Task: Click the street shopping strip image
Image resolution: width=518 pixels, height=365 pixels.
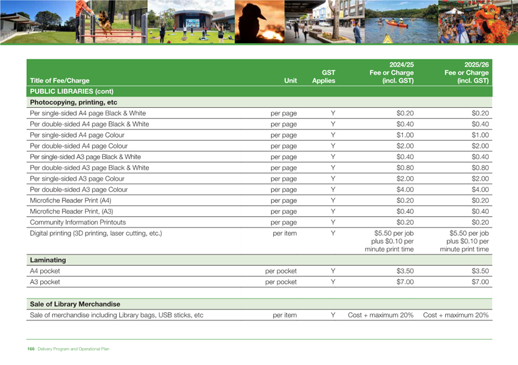Action: (324, 22)
